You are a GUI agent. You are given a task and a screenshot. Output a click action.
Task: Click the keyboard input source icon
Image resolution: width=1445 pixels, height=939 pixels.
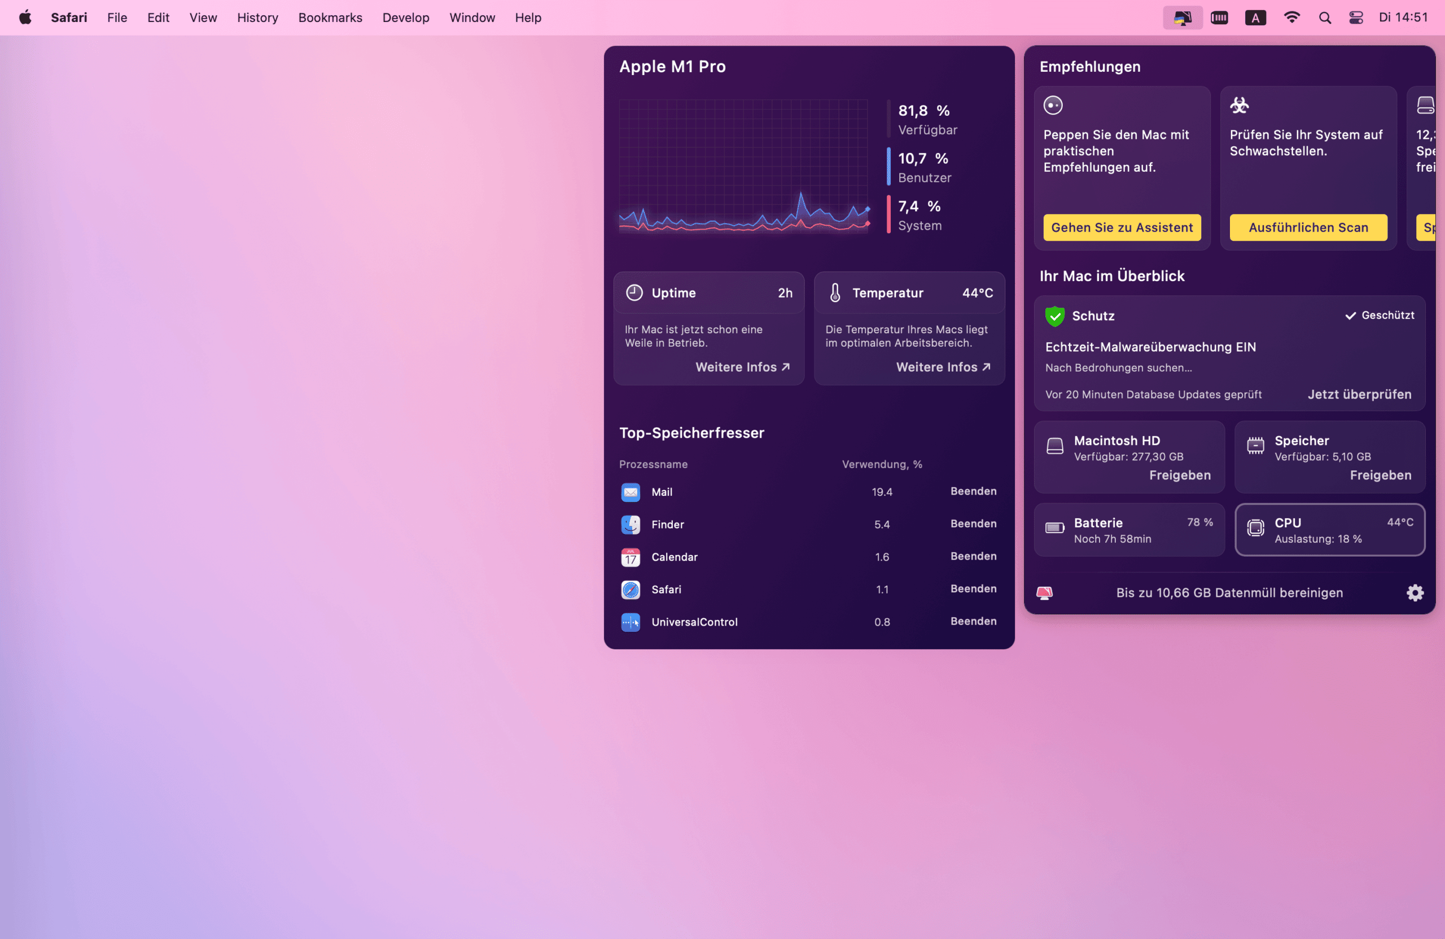1255,18
